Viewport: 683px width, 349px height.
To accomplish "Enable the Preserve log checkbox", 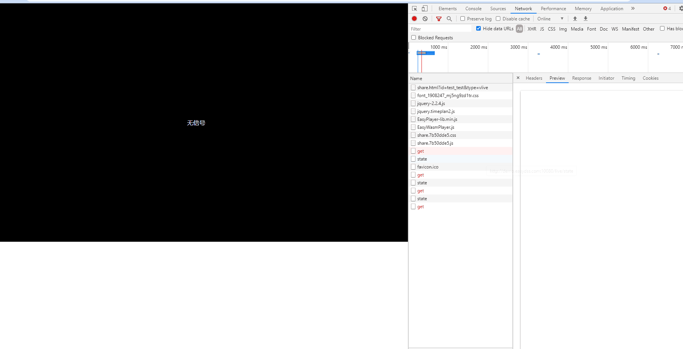I will tap(463, 19).
